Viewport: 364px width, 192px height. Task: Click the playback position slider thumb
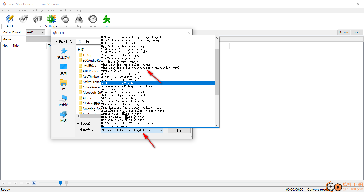point(60,183)
